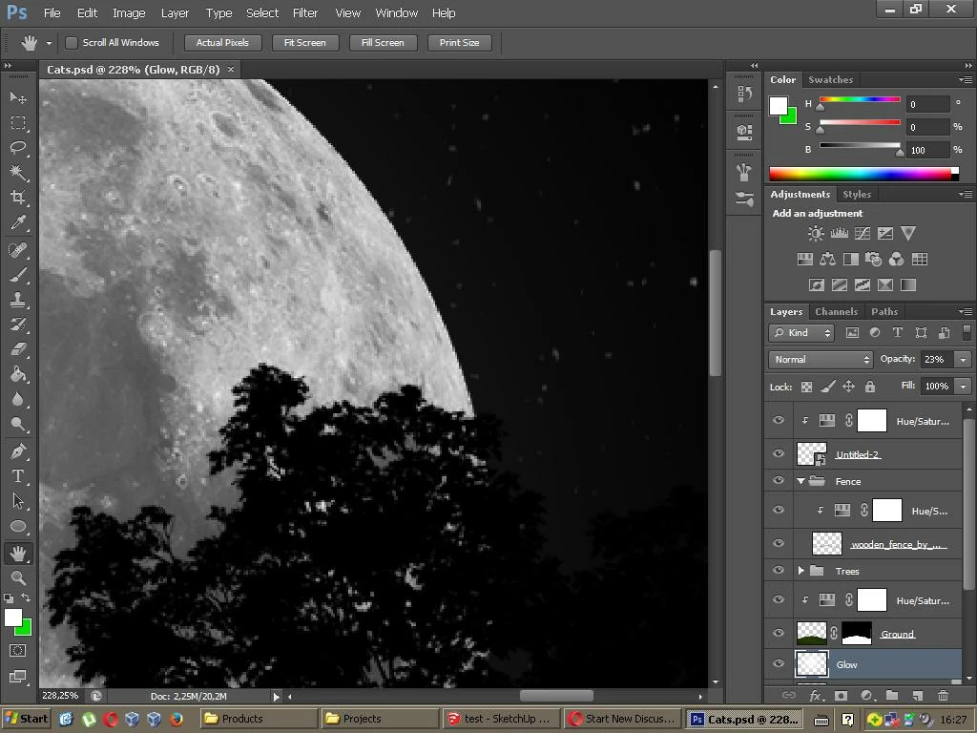The width and height of the screenshot is (977, 733).
Task: Create a new group folder icon
Action: (x=892, y=696)
